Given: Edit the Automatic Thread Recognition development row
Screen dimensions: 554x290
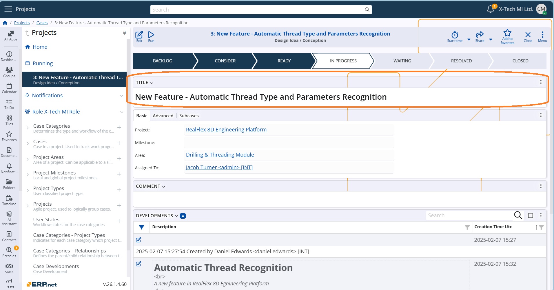Looking at the screenshot, I should coord(138,264).
